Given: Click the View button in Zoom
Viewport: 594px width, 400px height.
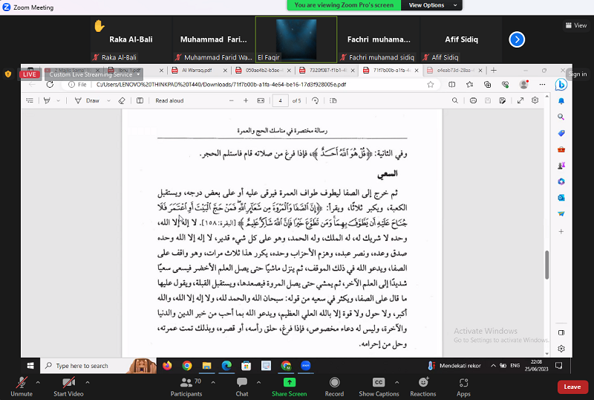Looking at the screenshot, I should [576, 25].
